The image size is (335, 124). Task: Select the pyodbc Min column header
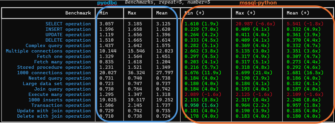(x=103, y=13)
